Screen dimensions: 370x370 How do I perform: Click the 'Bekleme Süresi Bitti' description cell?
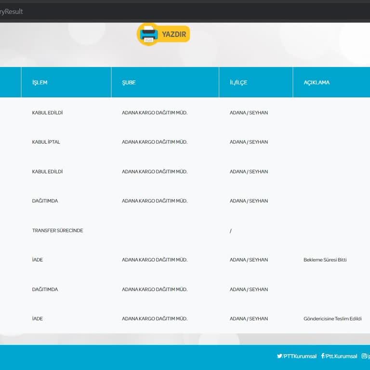[325, 260]
